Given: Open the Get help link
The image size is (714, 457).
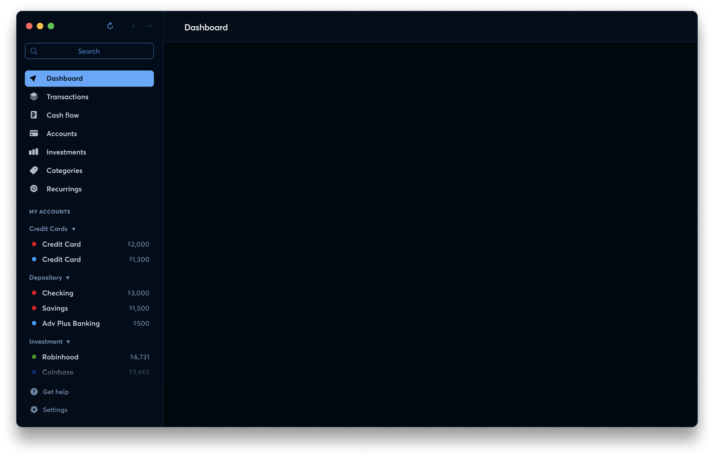Looking at the screenshot, I should click(55, 392).
